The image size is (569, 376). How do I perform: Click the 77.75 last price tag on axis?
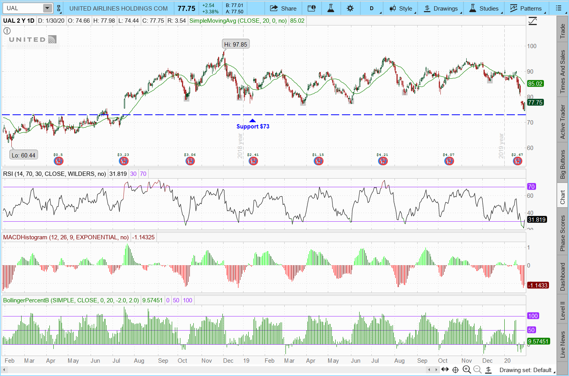535,103
